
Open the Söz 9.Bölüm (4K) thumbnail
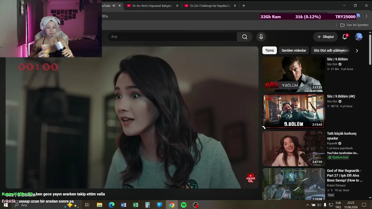[x=294, y=111]
